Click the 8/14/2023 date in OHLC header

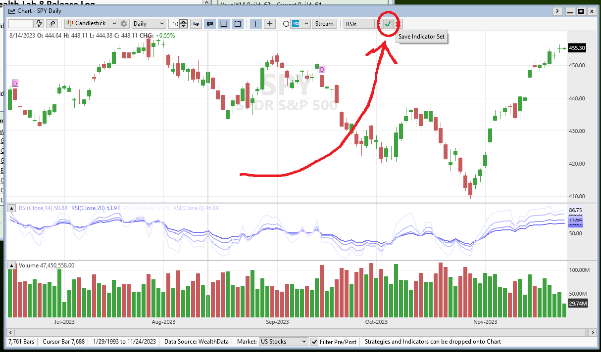click(22, 36)
